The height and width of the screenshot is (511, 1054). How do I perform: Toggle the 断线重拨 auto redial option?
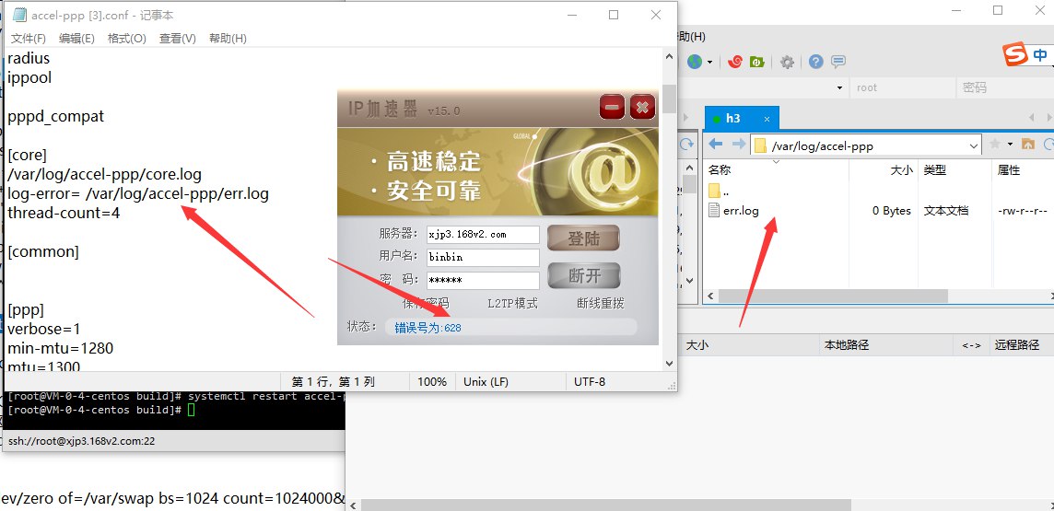point(601,304)
